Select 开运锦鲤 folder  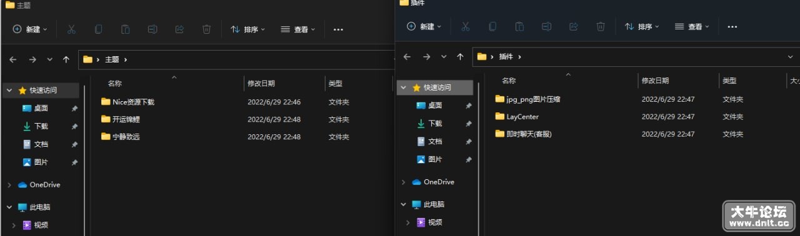[121, 119]
